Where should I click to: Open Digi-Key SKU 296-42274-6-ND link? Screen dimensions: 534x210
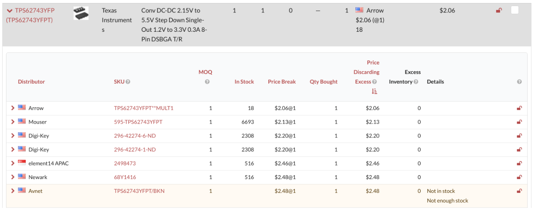[x=135, y=136]
